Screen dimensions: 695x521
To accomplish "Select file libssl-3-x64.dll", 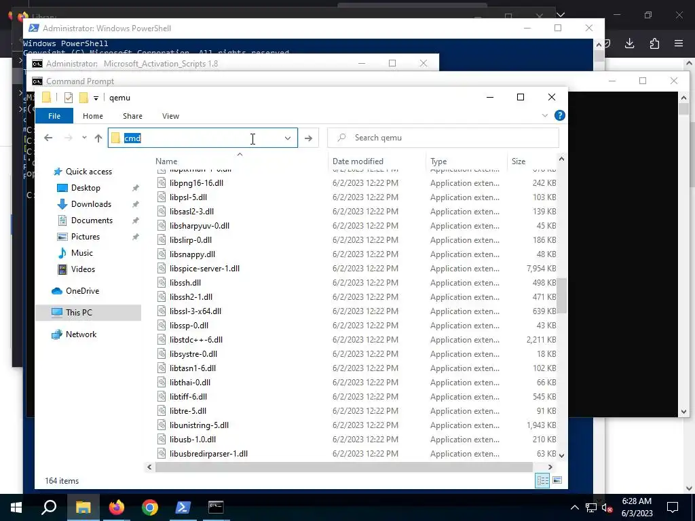I will tap(195, 311).
